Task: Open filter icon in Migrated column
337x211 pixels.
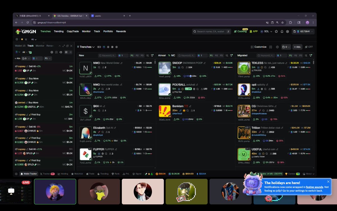Action: pyautogui.click(x=311, y=56)
